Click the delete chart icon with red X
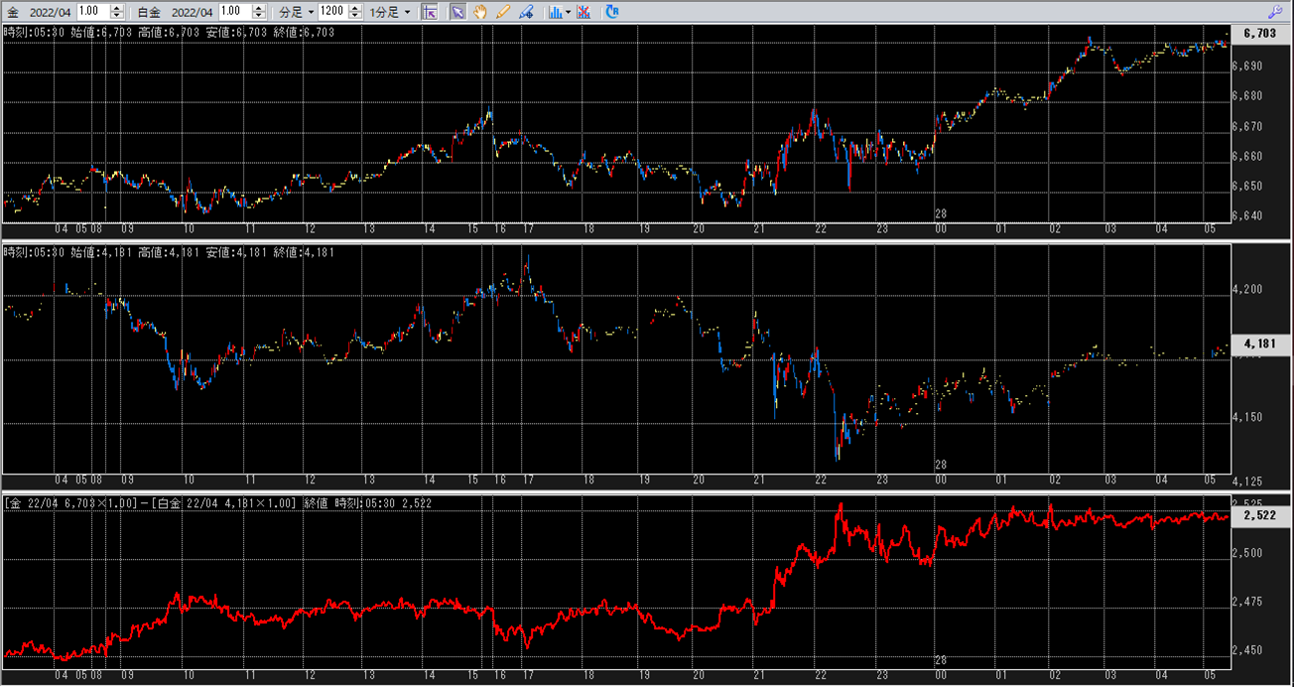1294x687 pixels. pos(583,12)
